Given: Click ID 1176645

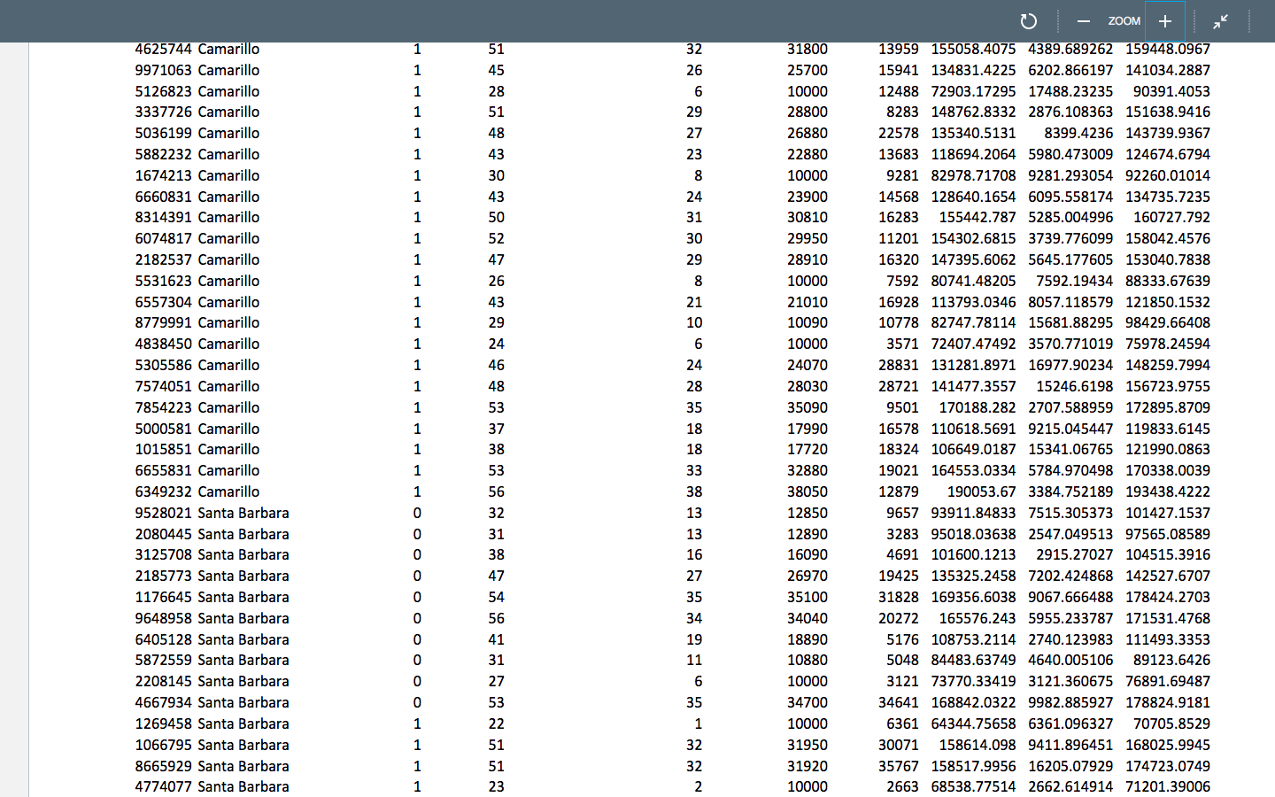Looking at the screenshot, I should point(163,597).
